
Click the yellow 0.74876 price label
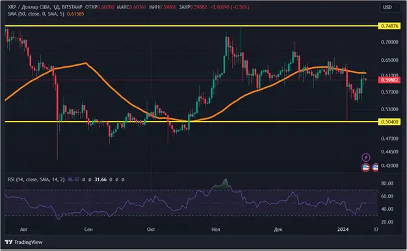click(x=389, y=26)
